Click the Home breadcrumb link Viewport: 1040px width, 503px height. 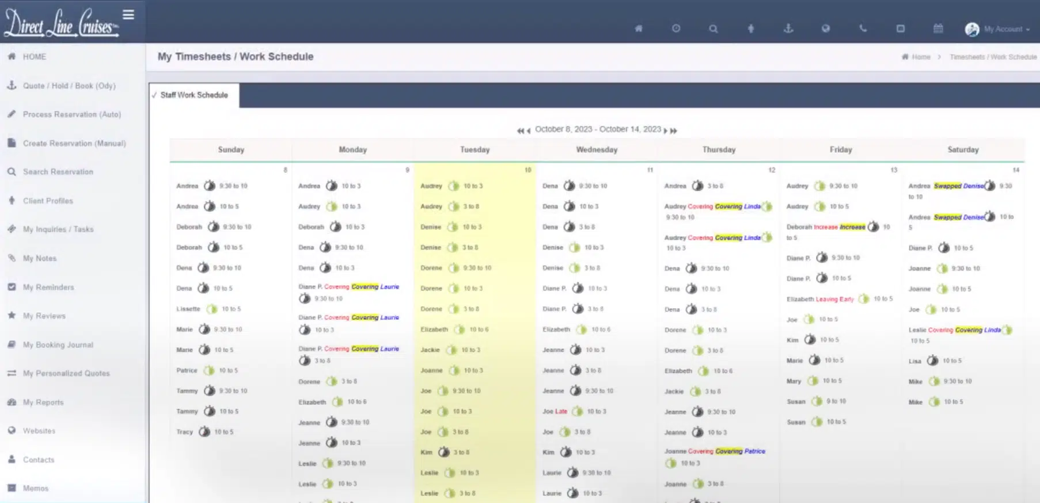[x=921, y=57]
